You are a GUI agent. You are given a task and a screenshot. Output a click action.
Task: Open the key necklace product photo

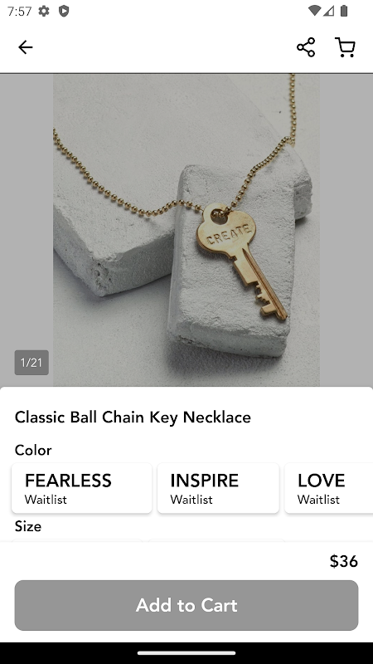point(186,230)
